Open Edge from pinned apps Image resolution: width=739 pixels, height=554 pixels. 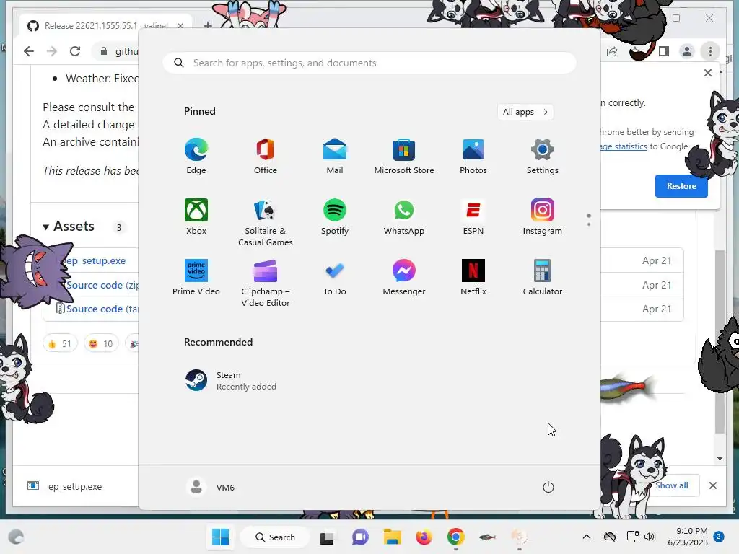196,157
